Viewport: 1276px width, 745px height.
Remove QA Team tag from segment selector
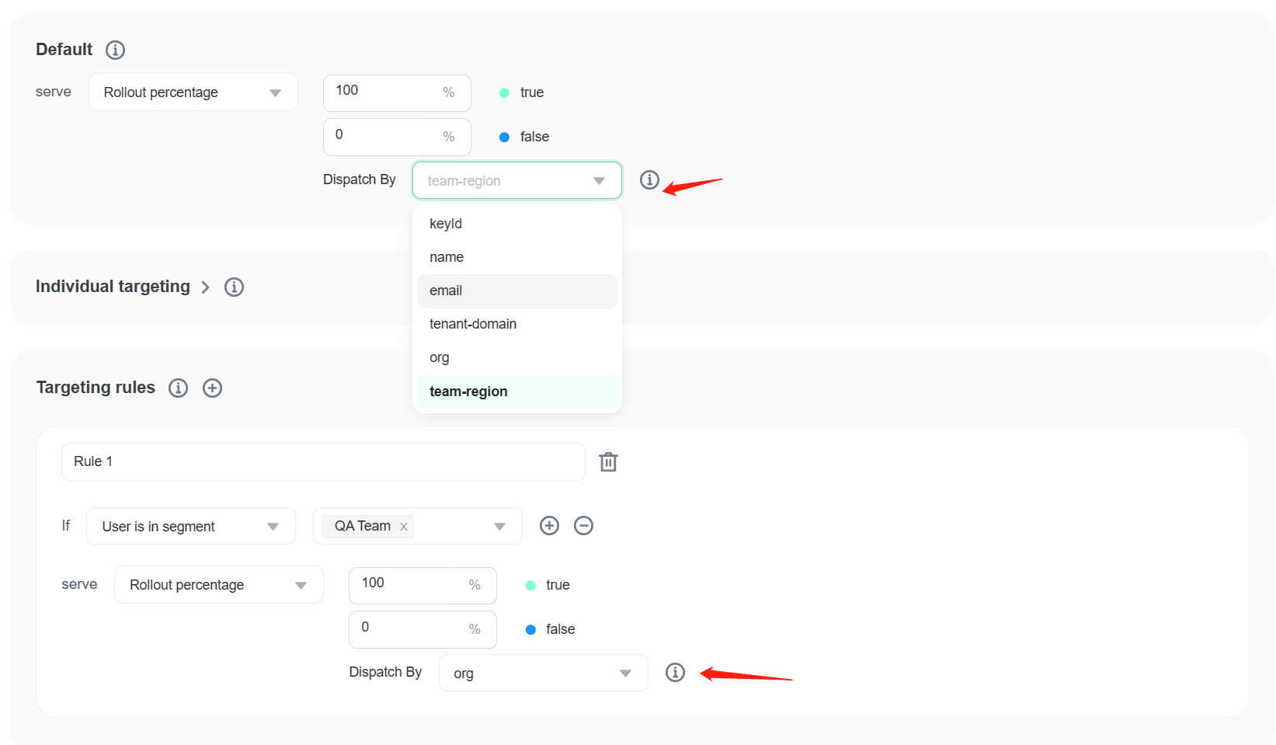(x=404, y=527)
